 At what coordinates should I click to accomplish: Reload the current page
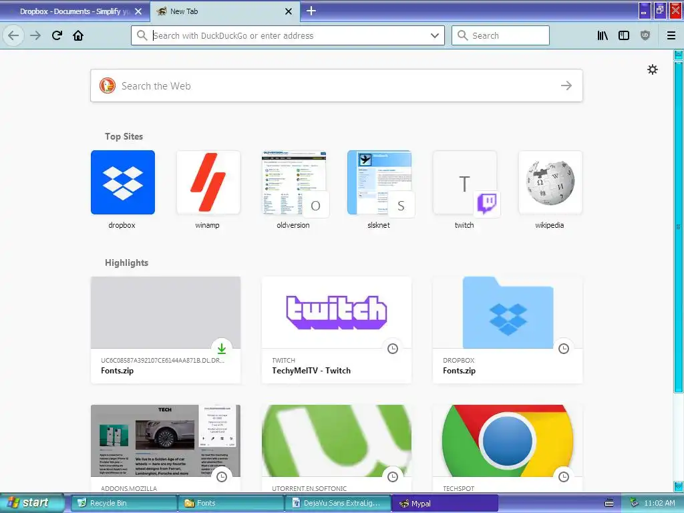pos(57,35)
